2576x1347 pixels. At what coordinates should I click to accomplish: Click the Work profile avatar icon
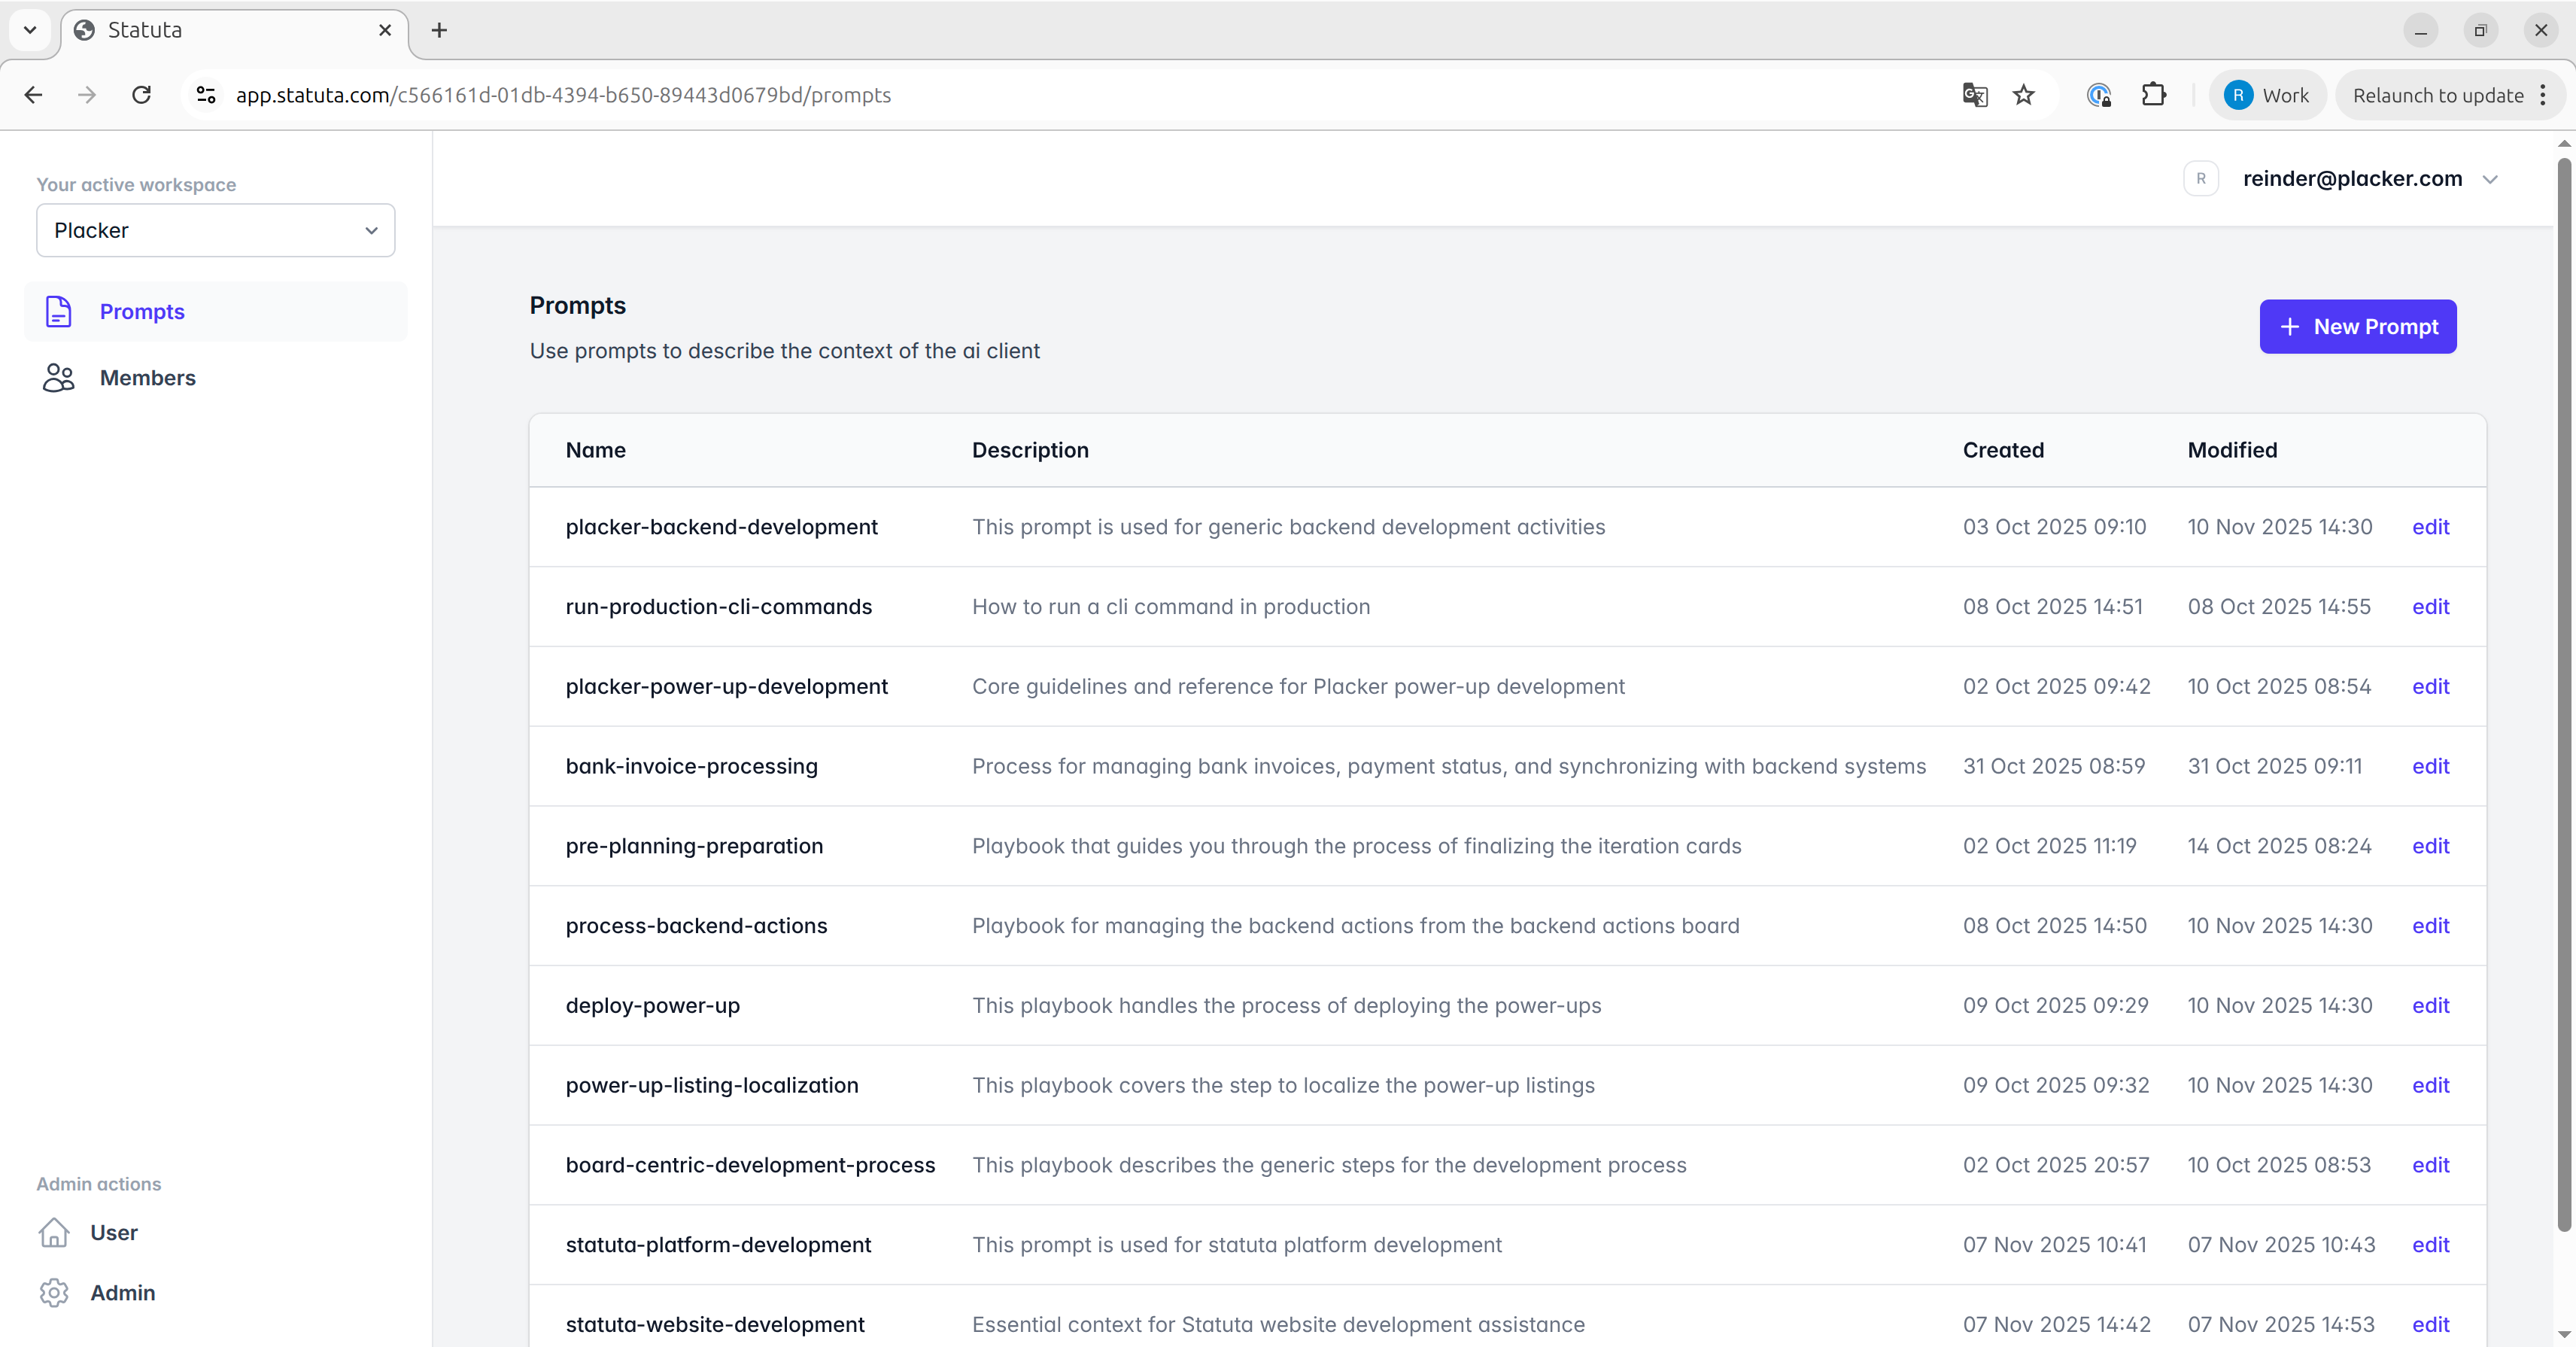coord(2240,94)
